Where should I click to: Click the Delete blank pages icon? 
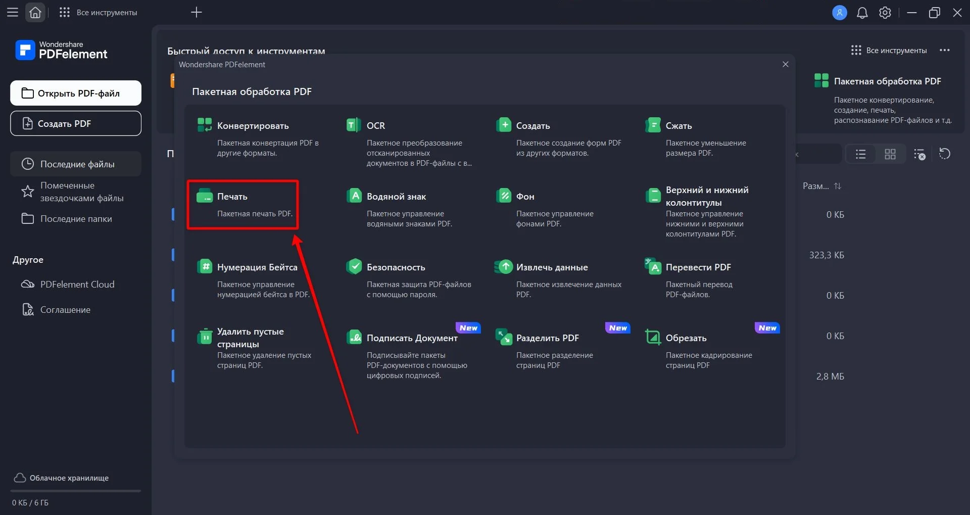click(205, 337)
